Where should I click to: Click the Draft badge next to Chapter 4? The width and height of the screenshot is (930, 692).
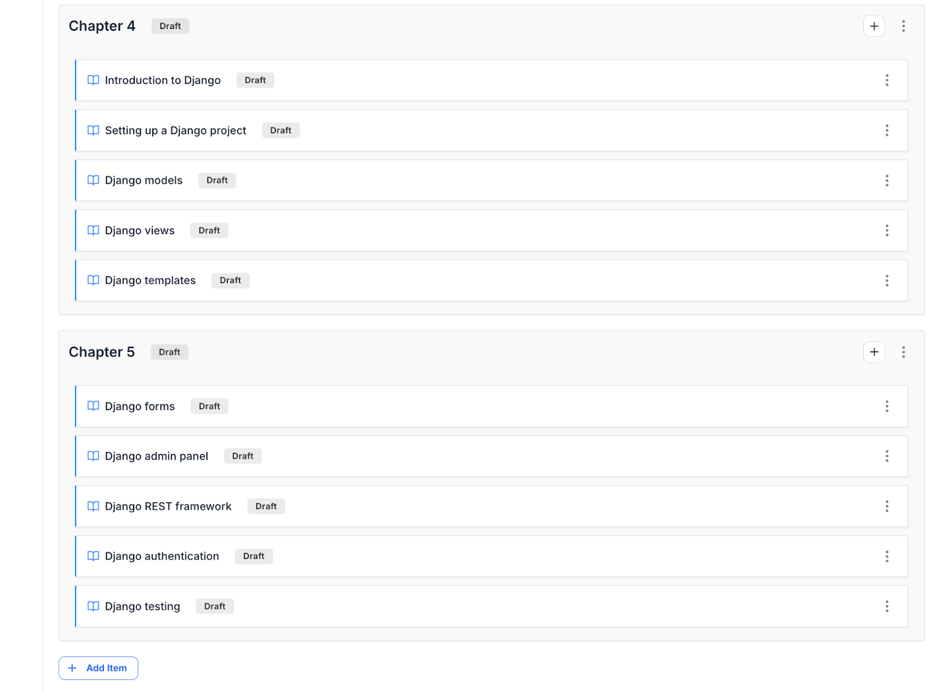[170, 26]
